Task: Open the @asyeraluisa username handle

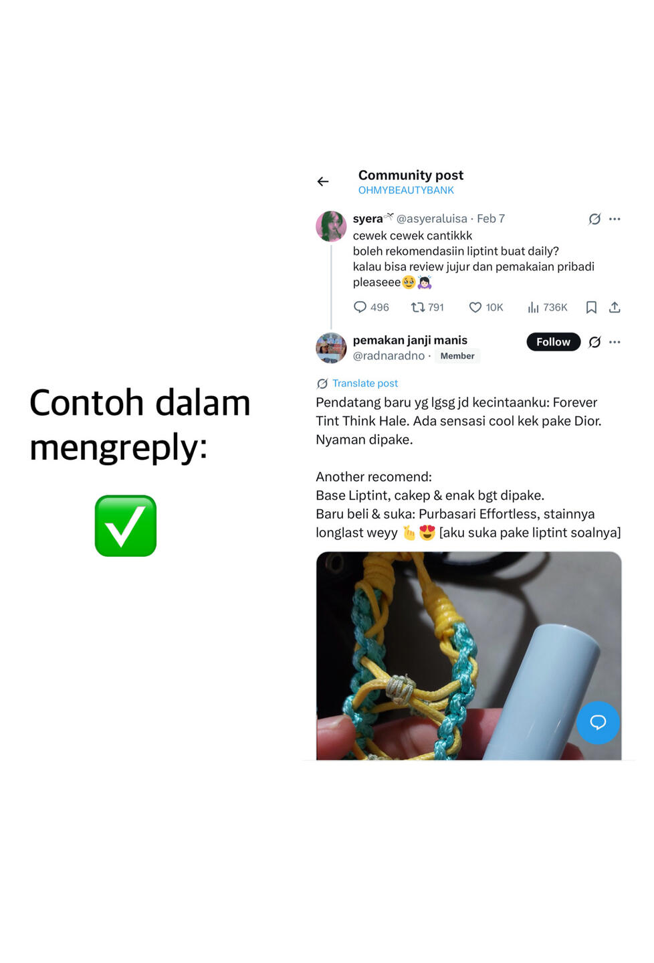Action: (432, 219)
